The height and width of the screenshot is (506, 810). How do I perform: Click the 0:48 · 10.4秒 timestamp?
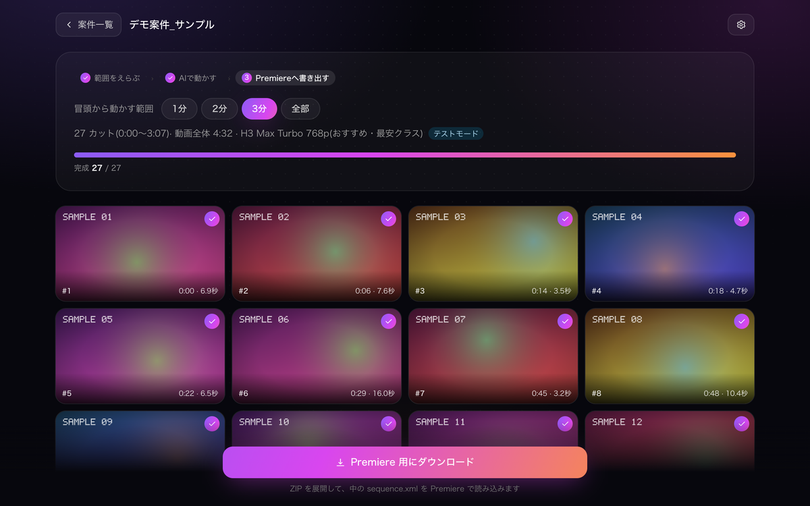(726, 393)
